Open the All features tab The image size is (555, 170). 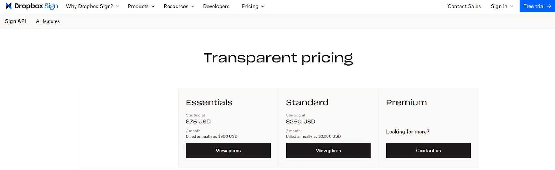coord(48,21)
